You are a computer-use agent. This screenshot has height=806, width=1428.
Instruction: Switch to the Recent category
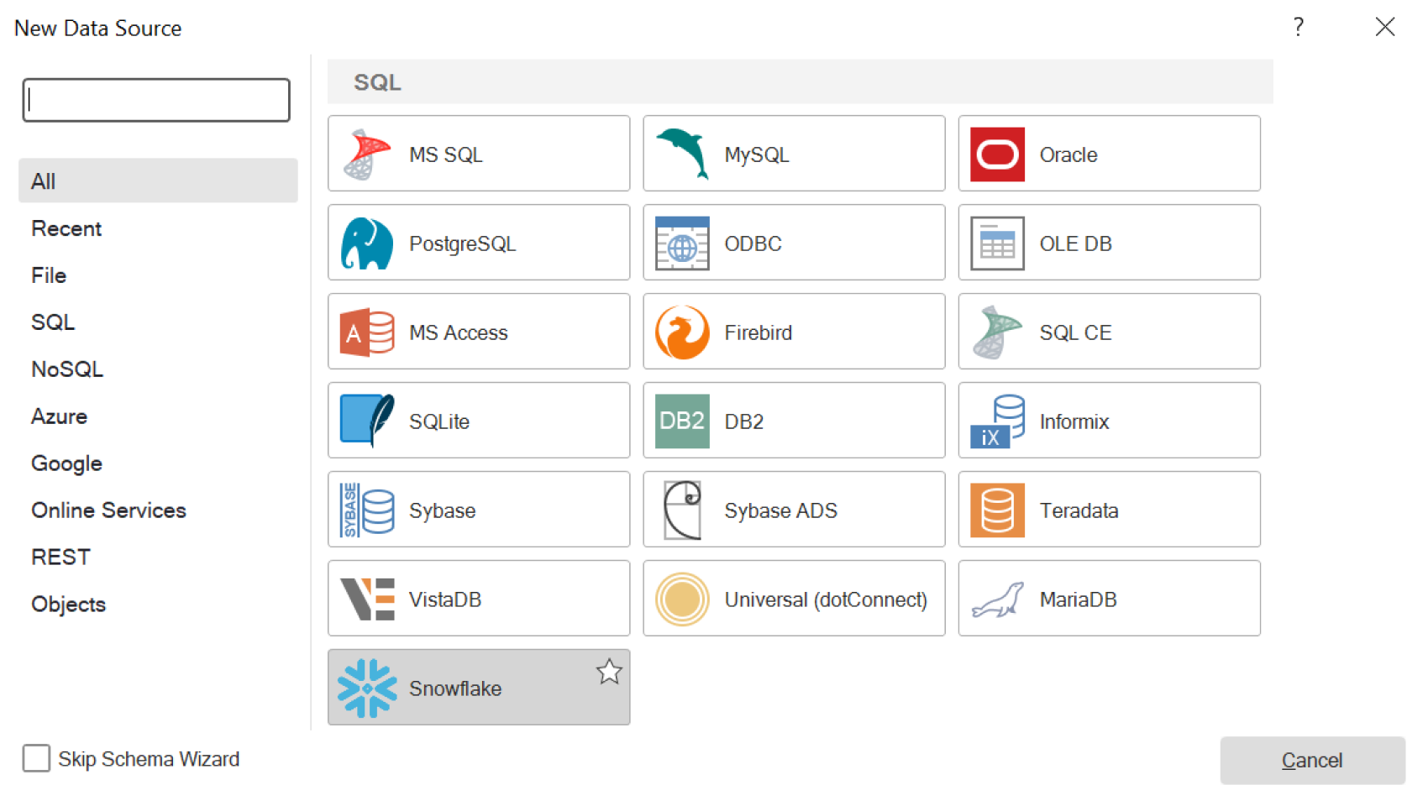point(66,228)
